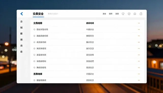Click the orange arrow on the seventh option row

(x=139, y=67)
